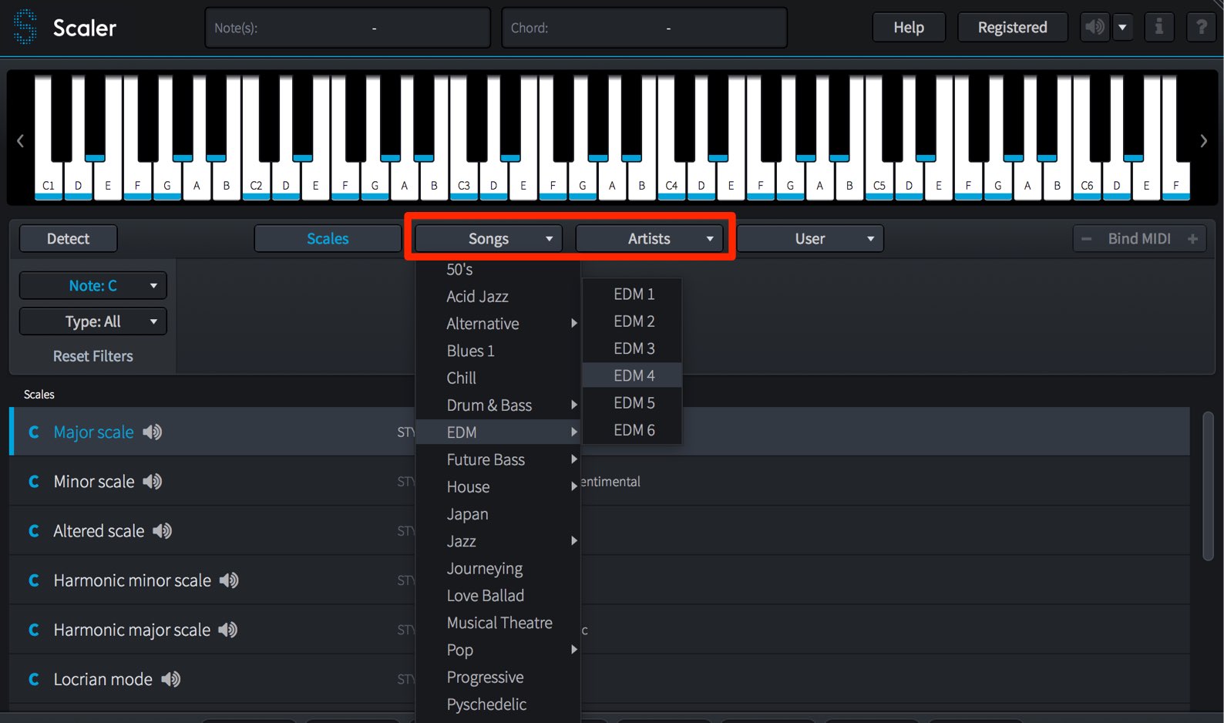Screen dimensions: 1224x723
Task: Play the Minor scale audio preview
Action: tap(153, 482)
